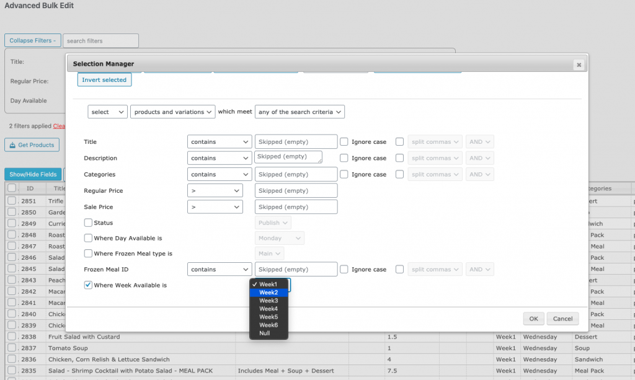This screenshot has height=380, width=635.
Task: Open the Status Publish dropdown
Action: pyautogui.click(x=273, y=223)
